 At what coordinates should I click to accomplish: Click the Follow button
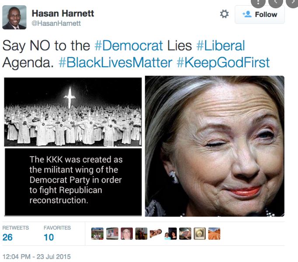click(260, 14)
